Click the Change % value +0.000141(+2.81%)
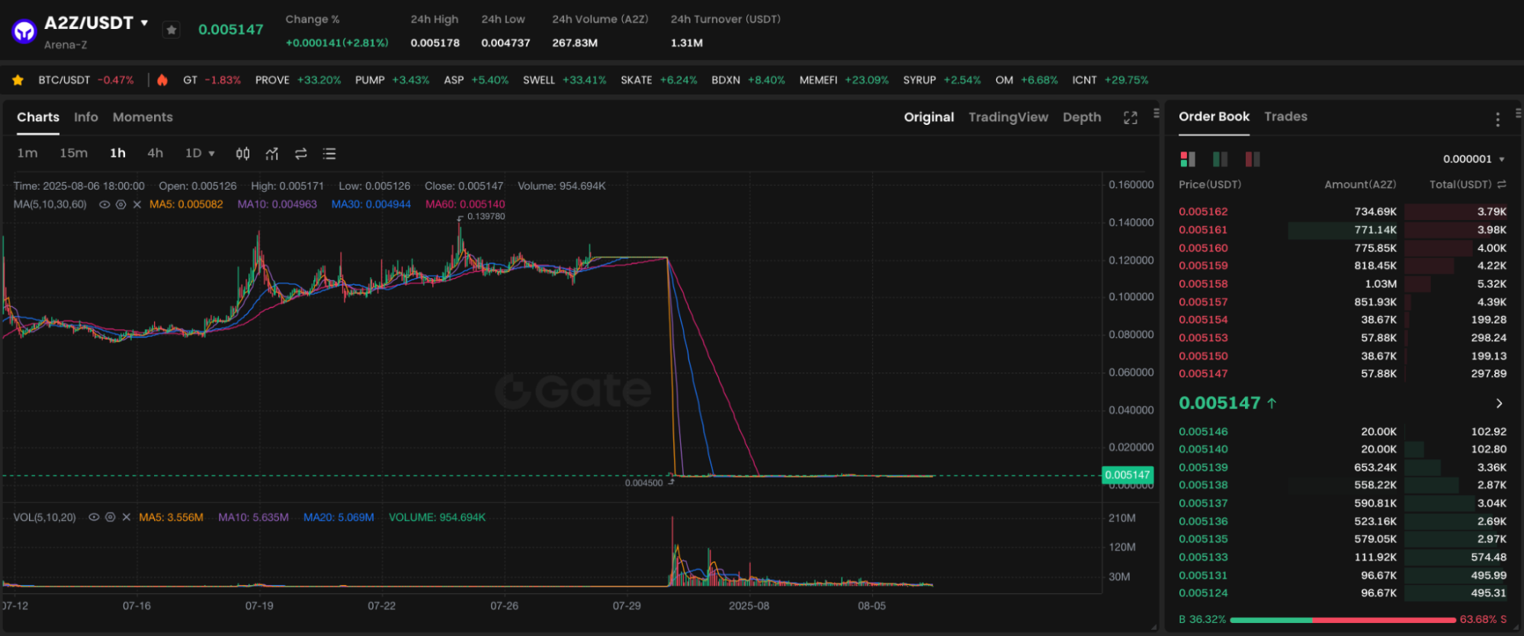The width and height of the screenshot is (1524, 636). (337, 43)
